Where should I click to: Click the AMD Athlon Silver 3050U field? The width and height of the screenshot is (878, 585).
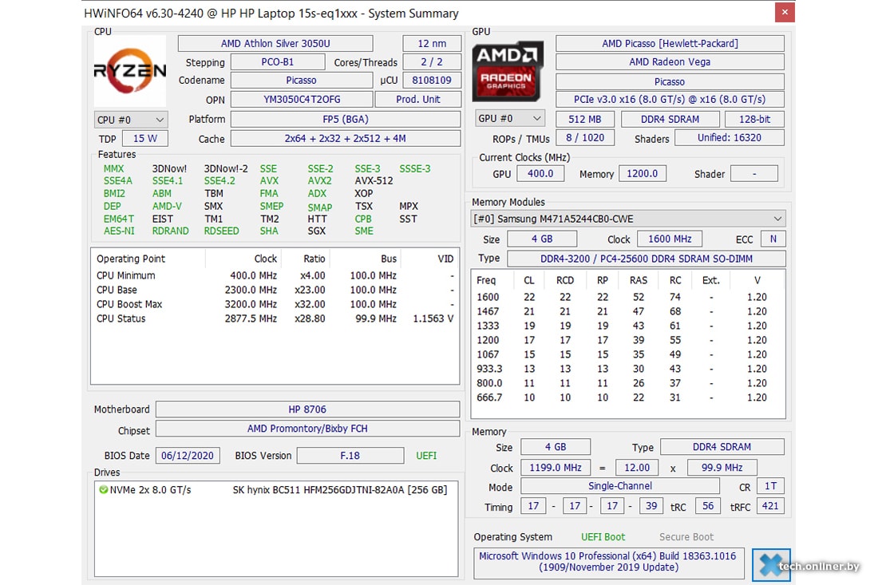[275, 43]
